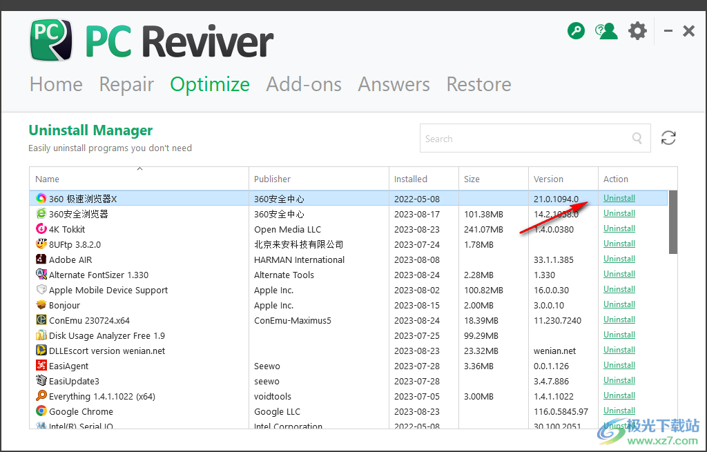Uninstall DLLEscort version wenian.net

coord(619,350)
